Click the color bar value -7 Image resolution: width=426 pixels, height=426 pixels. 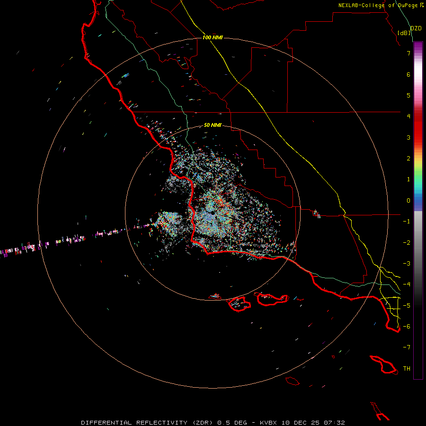(407, 347)
